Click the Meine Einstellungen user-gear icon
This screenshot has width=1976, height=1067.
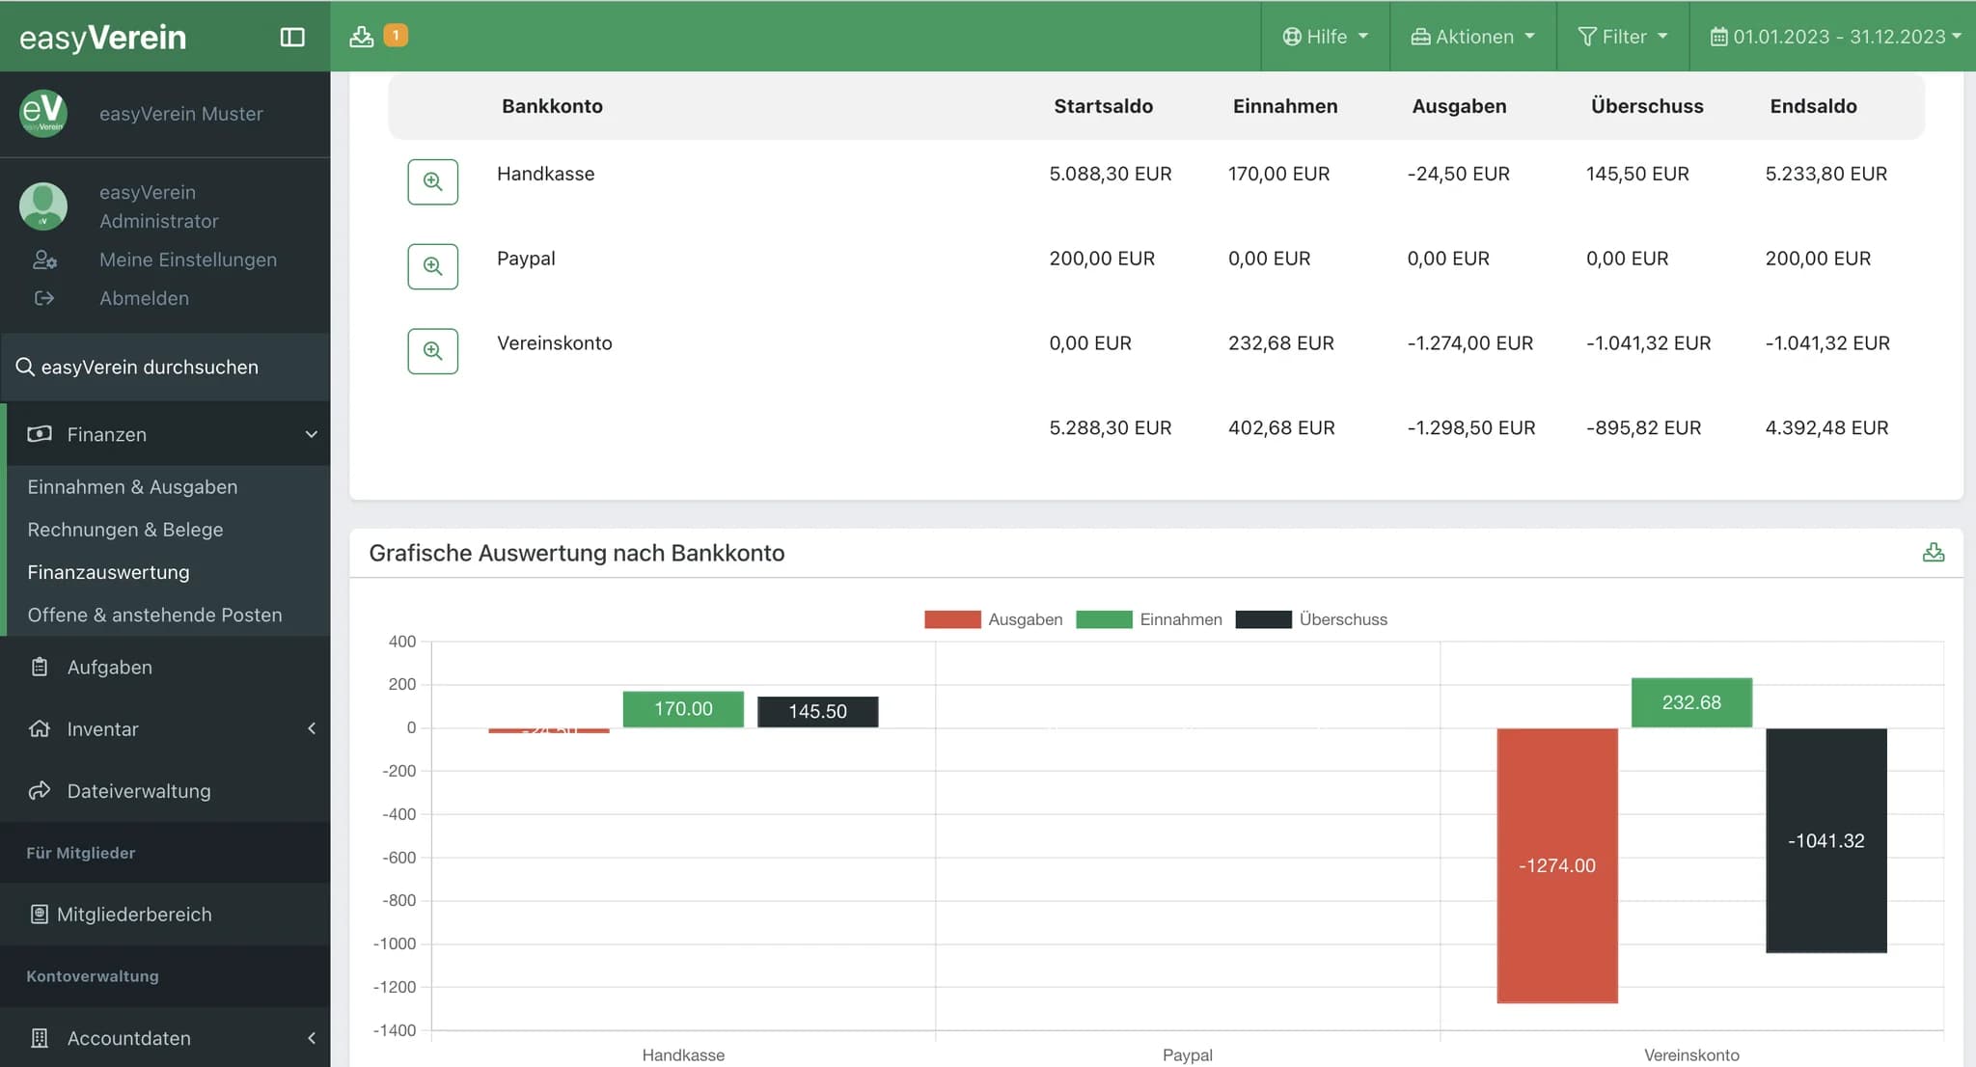[x=44, y=260]
